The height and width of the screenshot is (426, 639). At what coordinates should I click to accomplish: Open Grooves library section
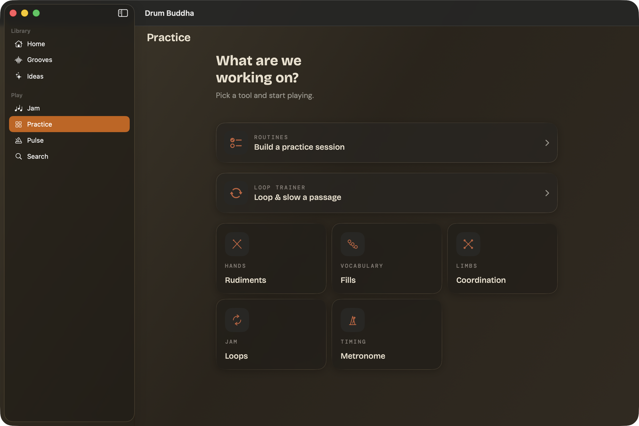[x=69, y=60]
